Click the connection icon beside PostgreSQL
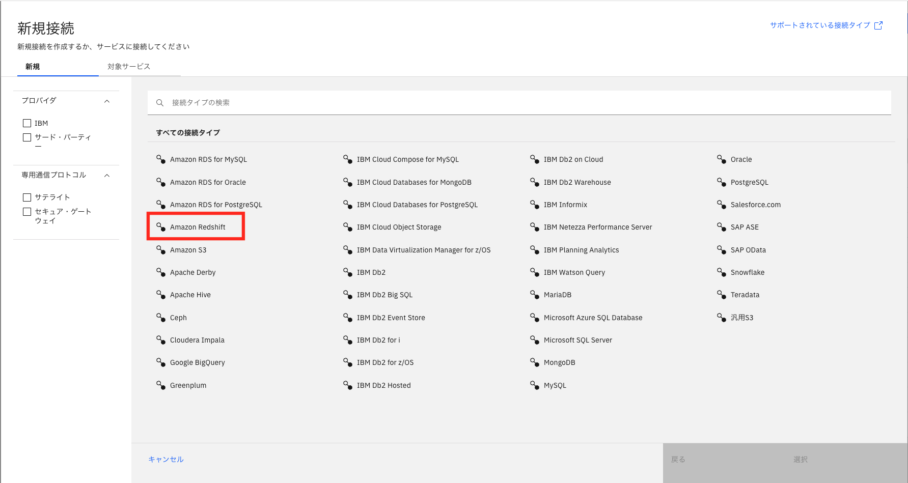 (722, 182)
